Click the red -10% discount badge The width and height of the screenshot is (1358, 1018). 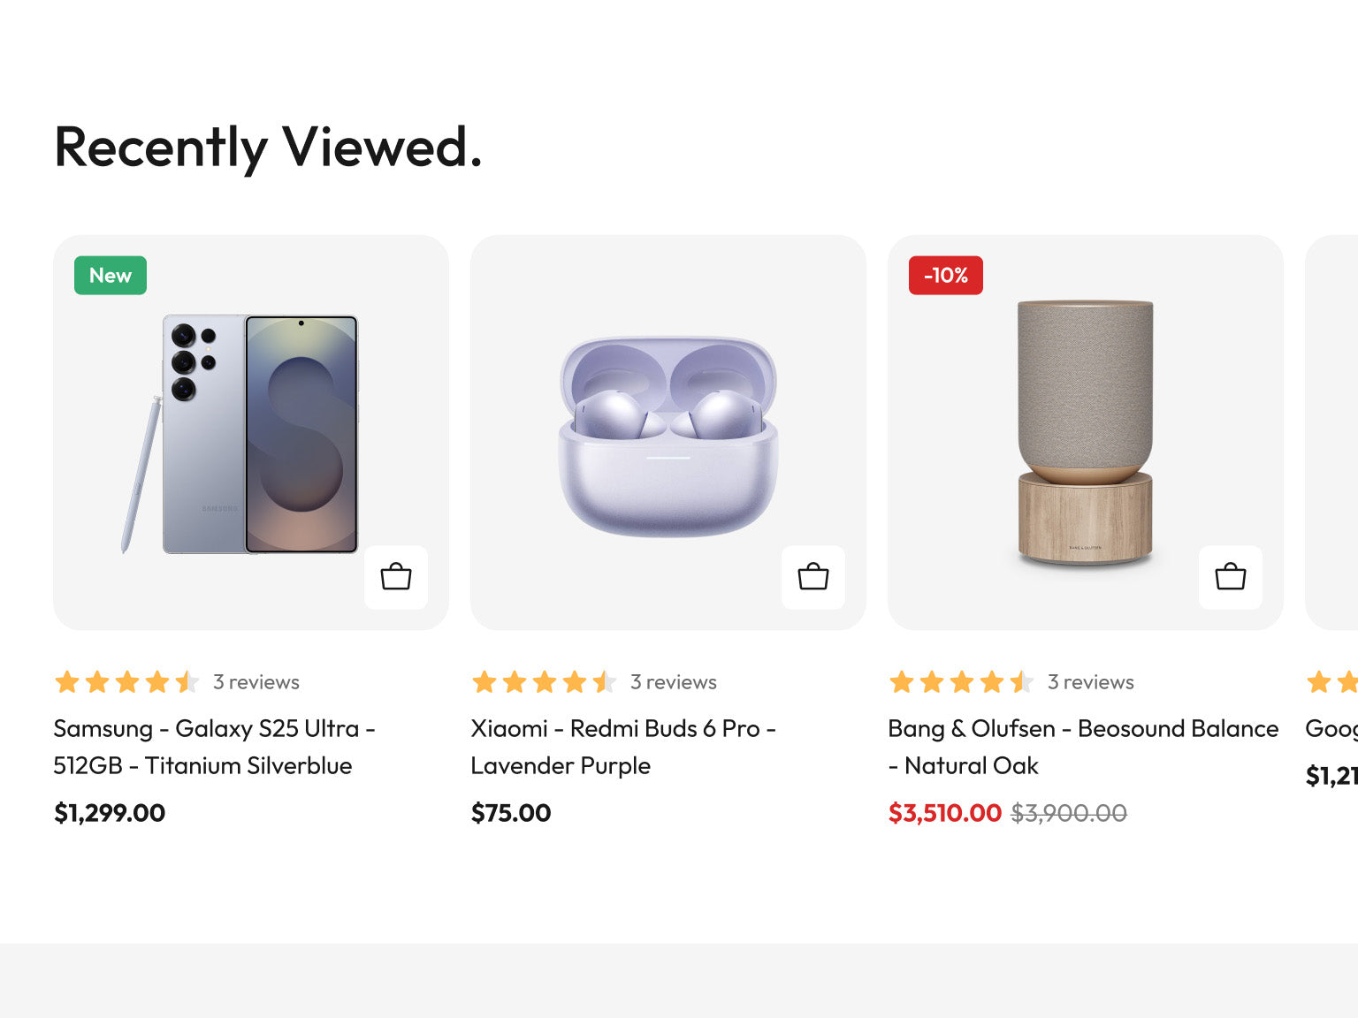[x=945, y=276]
